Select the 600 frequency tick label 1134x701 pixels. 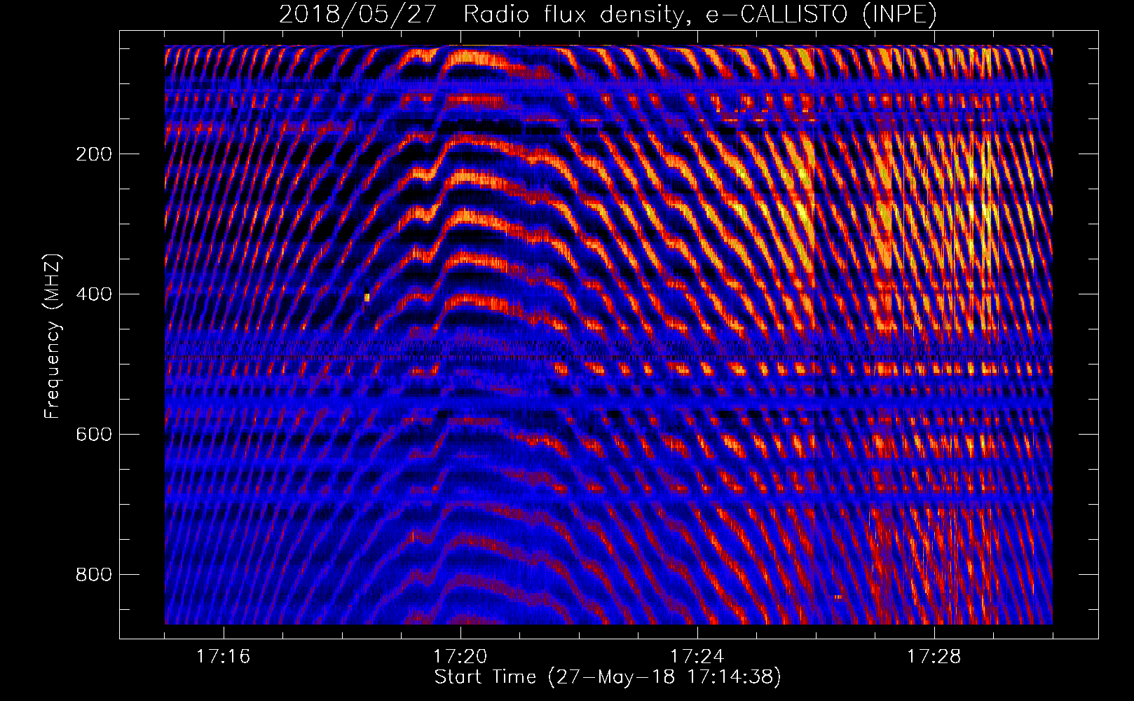pyautogui.click(x=94, y=435)
